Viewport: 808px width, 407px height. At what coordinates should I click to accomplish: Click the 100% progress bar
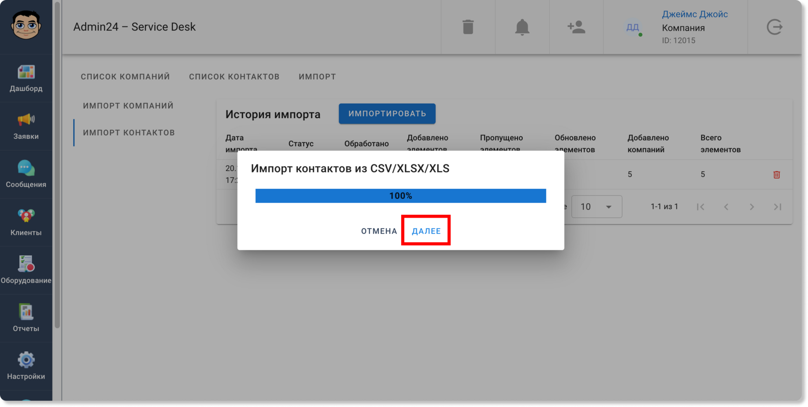[401, 196]
